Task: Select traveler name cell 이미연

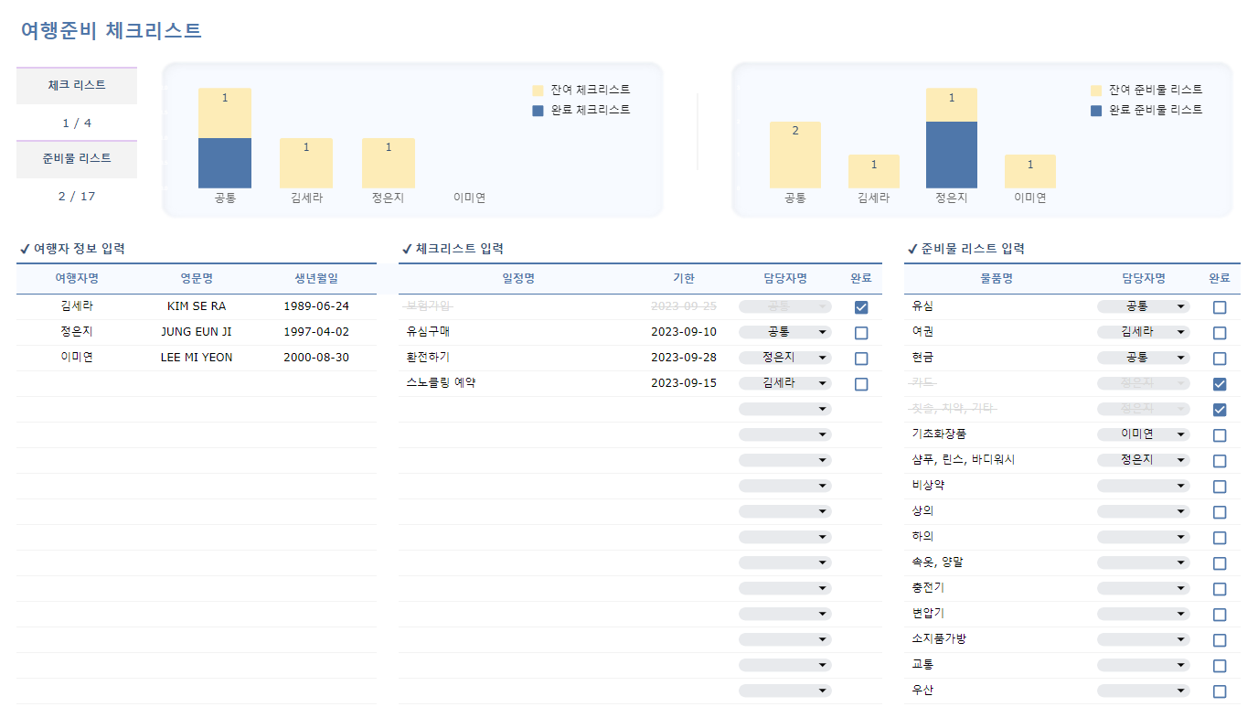Action: click(x=77, y=358)
